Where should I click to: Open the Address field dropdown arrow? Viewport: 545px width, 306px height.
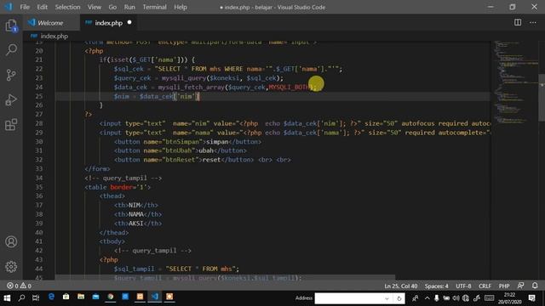pos(387,298)
